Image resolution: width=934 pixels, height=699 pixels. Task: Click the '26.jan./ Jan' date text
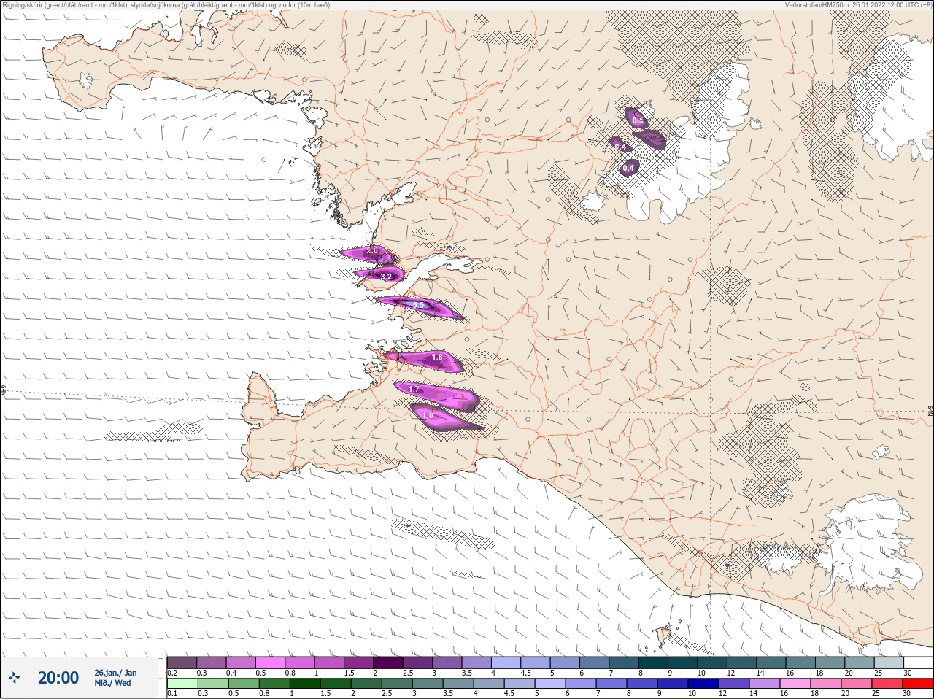(115, 673)
